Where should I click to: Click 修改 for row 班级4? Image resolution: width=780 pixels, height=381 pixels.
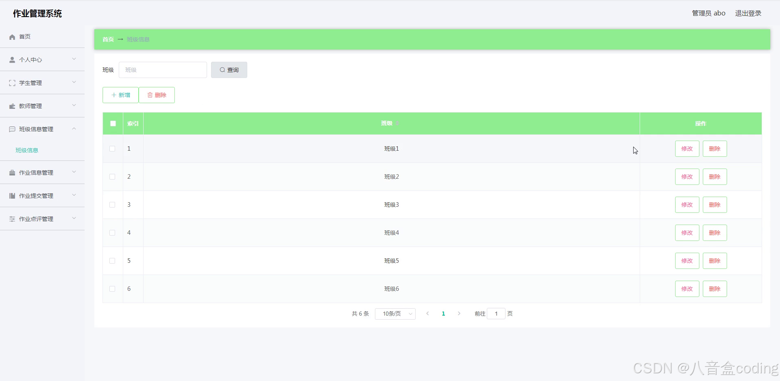click(x=687, y=233)
